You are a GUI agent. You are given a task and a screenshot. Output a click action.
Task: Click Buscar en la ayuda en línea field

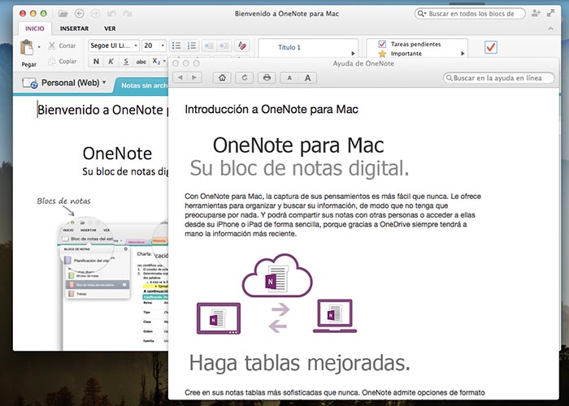click(499, 78)
